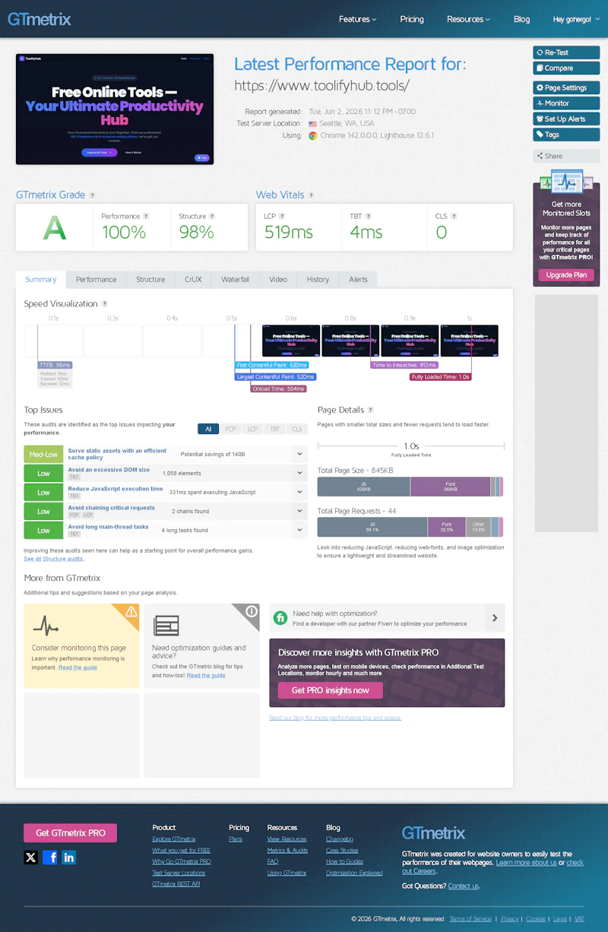Image resolution: width=608 pixels, height=932 pixels.
Task: Open Page Settings
Action: click(566, 87)
